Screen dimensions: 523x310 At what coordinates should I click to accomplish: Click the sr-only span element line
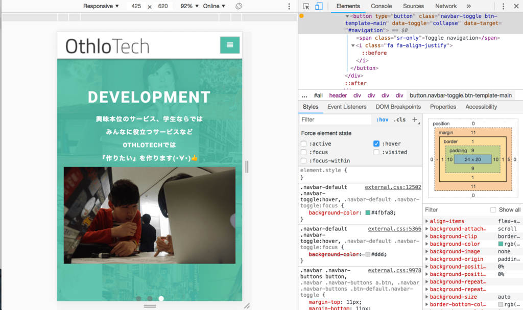(x=428, y=38)
